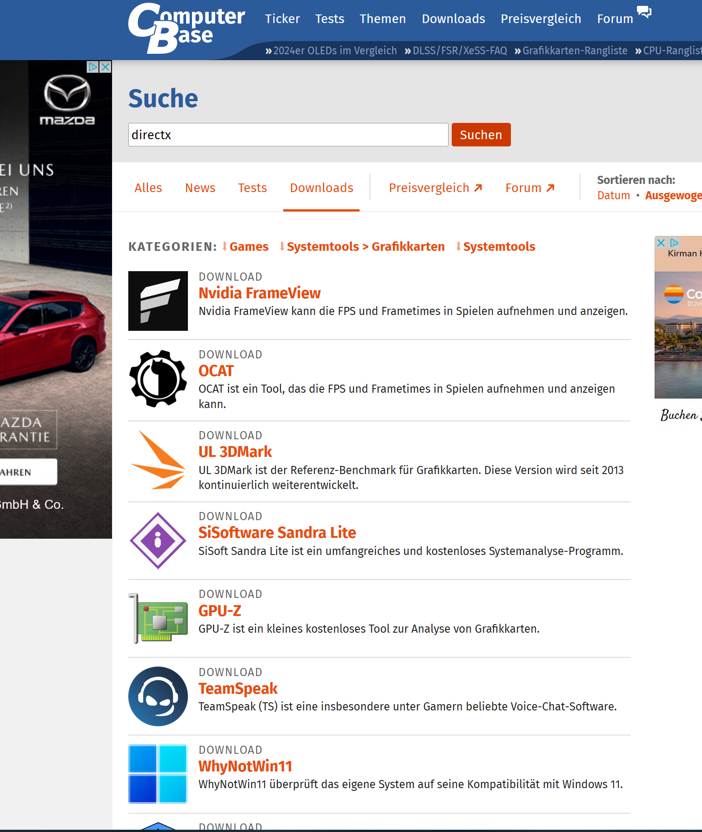702x832 pixels.
Task: Click the Suchen button
Action: [x=481, y=135]
